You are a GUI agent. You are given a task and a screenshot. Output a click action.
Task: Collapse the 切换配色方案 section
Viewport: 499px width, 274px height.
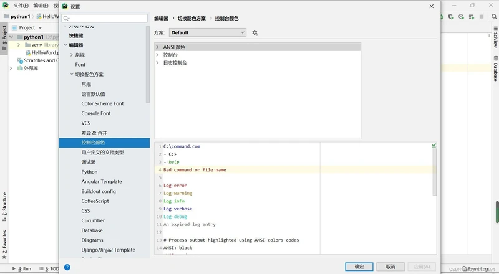click(x=72, y=74)
